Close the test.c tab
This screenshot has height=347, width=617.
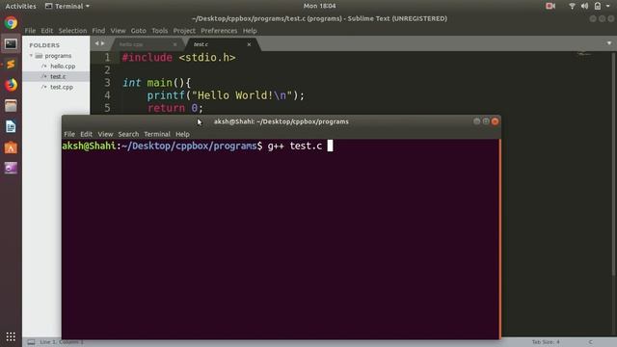(249, 44)
